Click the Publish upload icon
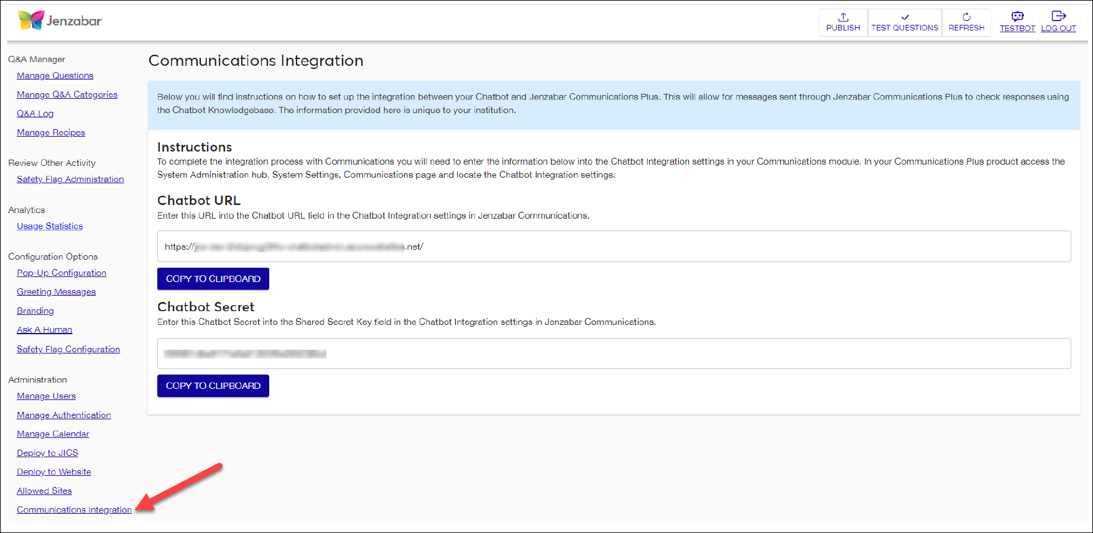This screenshot has width=1093, height=533. 843,17
